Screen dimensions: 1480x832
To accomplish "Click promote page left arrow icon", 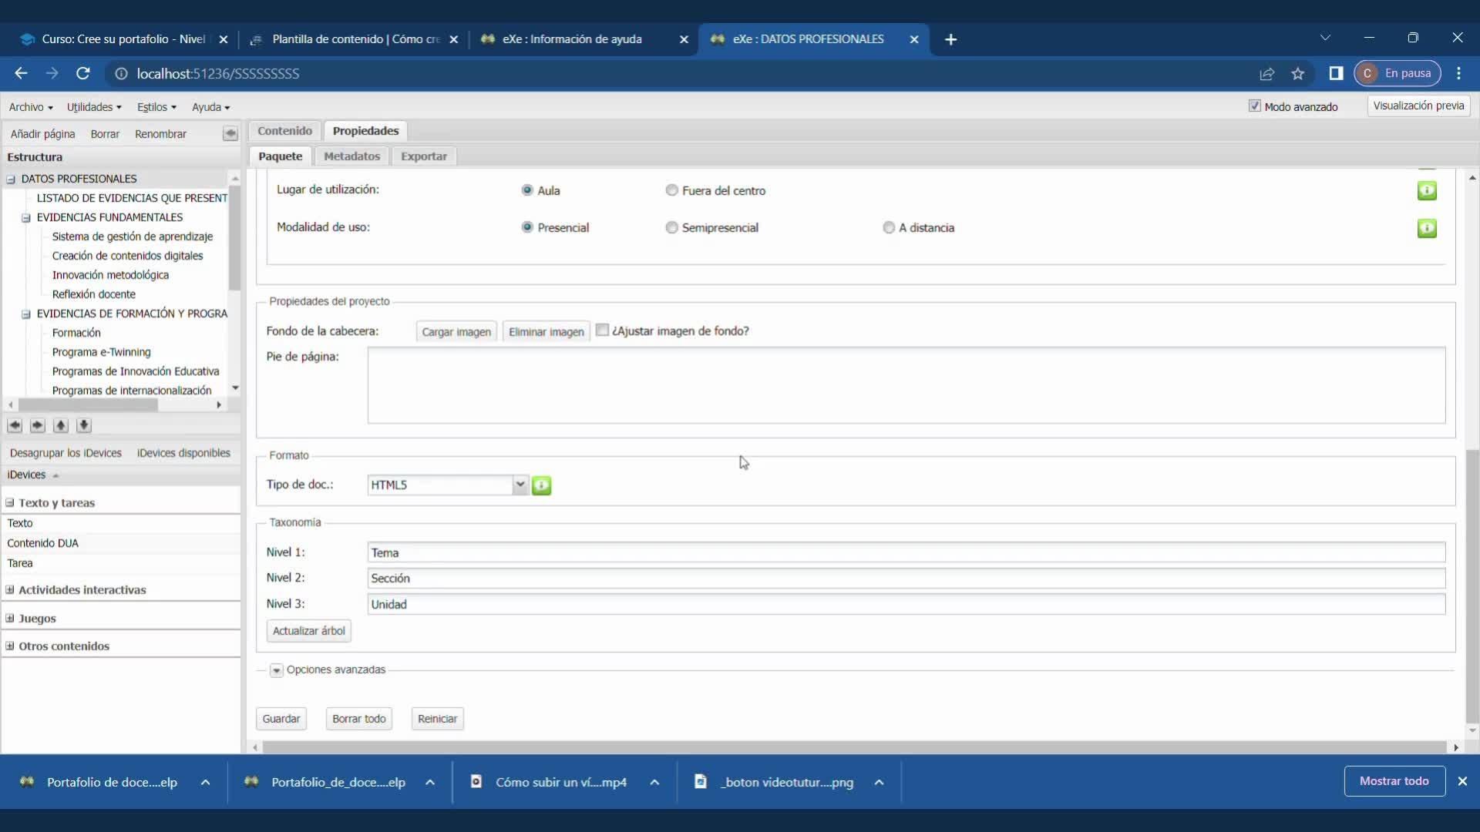I will [15, 425].
